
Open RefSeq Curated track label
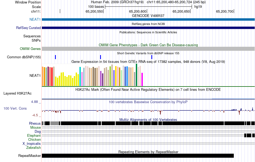click(28, 28)
